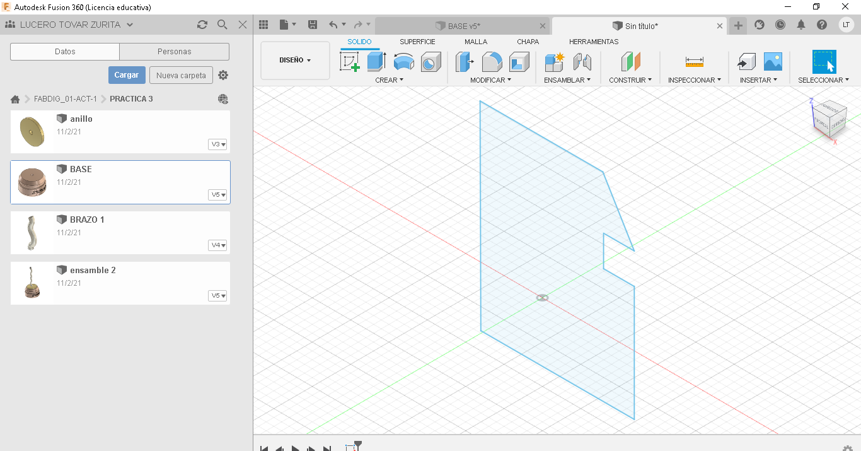Image resolution: width=861 pixels, height=451 pixels.
Task: Select the Extrude tool
Action: tap(376, 62)
